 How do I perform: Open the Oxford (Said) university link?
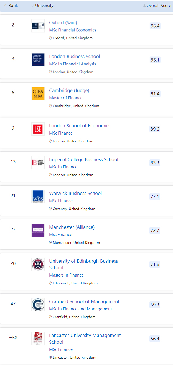(x=63, y=22)
